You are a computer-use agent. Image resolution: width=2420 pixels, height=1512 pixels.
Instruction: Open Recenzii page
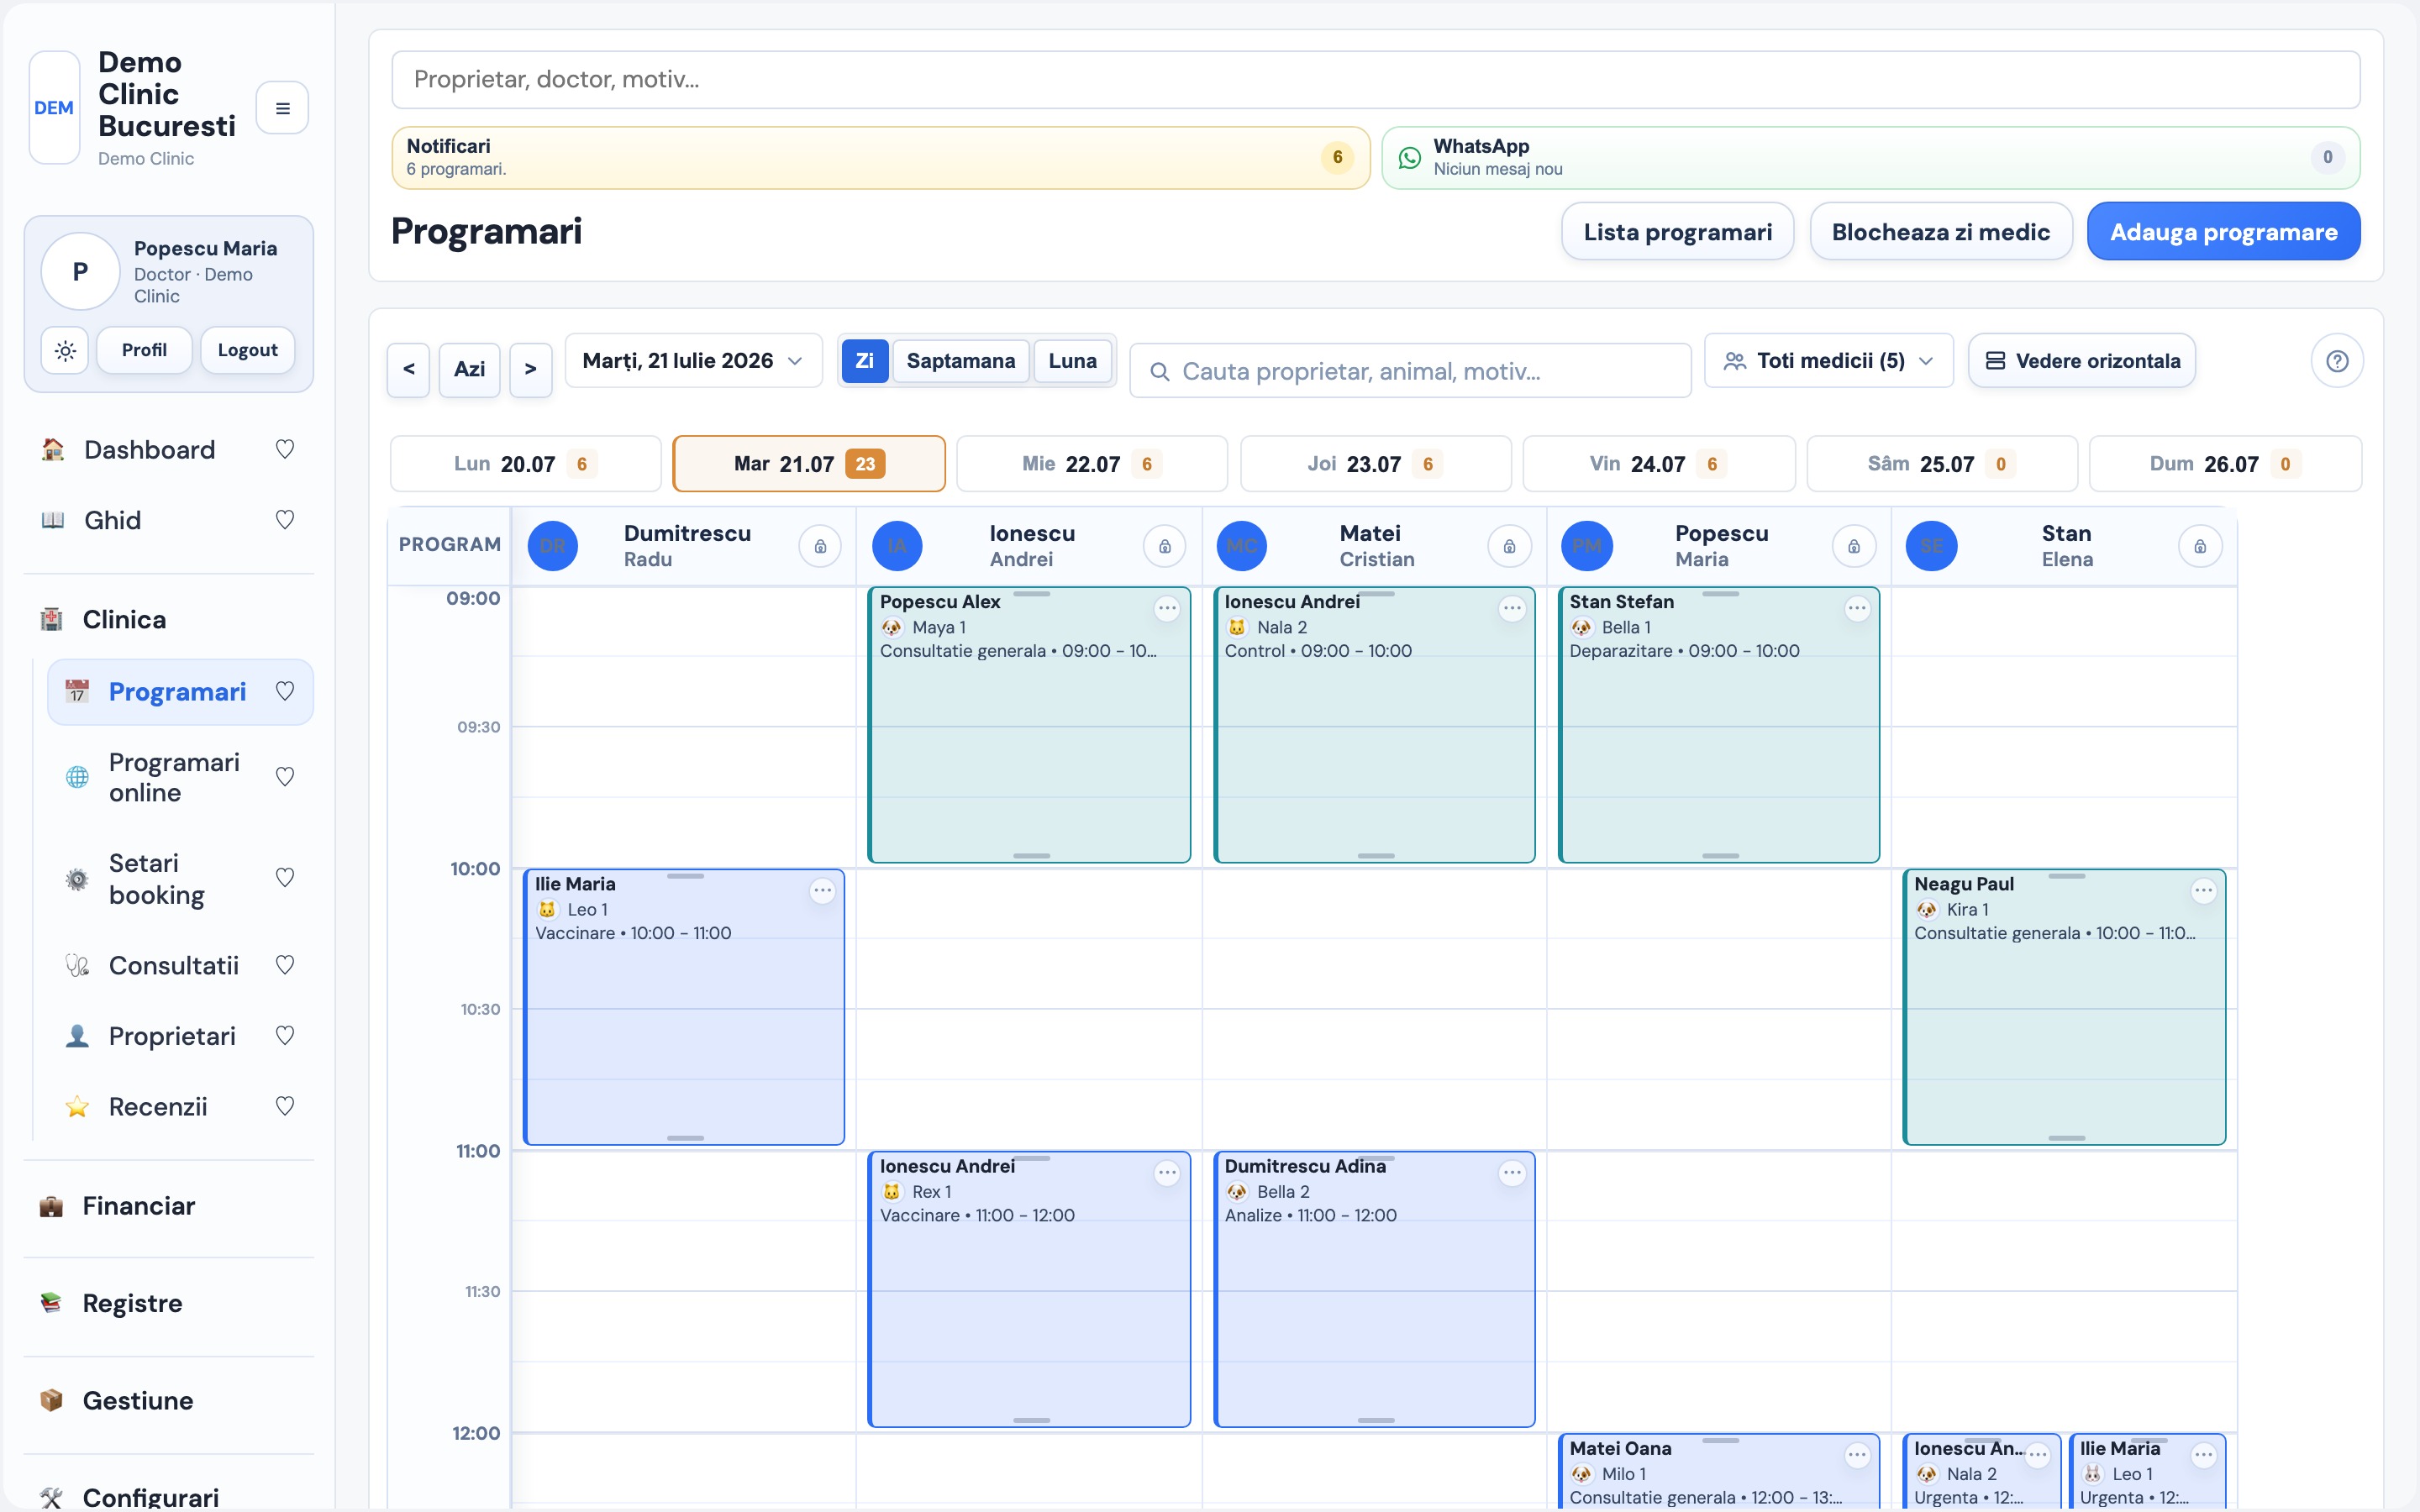tap(158, 1106)
